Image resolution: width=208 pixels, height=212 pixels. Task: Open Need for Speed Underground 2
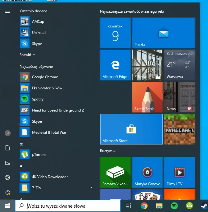58,110
